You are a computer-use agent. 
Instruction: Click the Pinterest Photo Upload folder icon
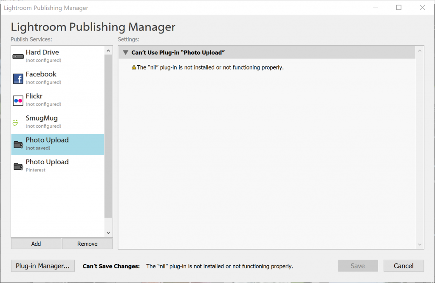[18, 166]
